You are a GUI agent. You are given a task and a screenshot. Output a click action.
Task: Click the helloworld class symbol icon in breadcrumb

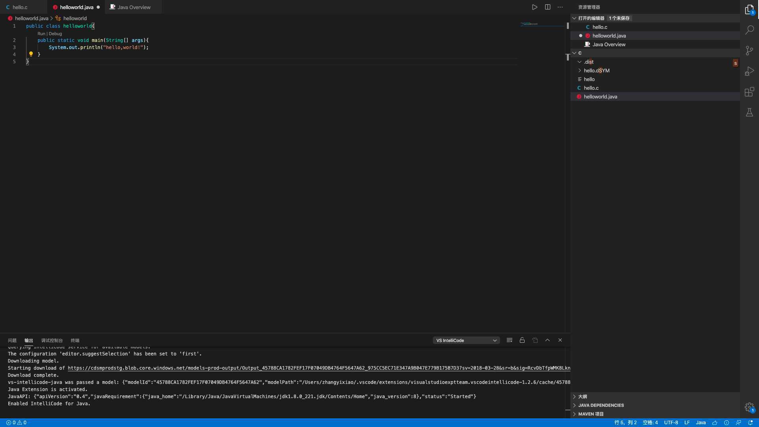point(58,18)
